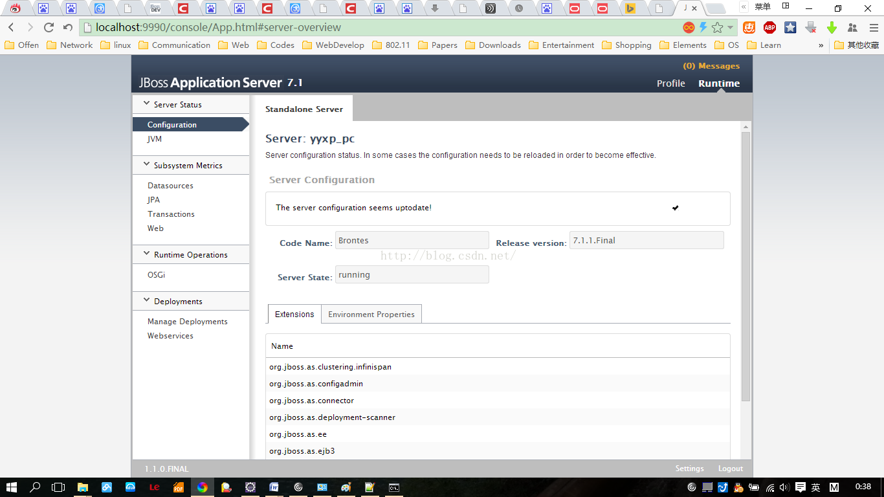Click the blue star extension icon
884x497 pixels.
pos(790,27)
